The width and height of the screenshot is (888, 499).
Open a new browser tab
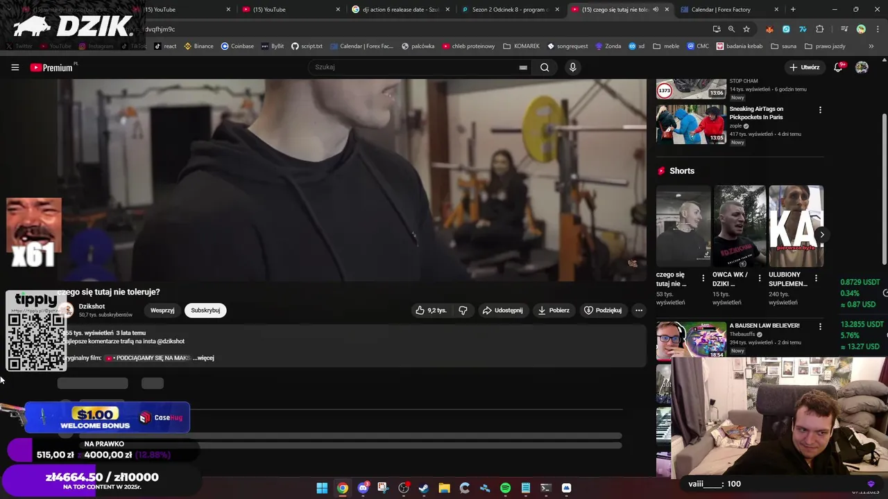coord(793,10)
